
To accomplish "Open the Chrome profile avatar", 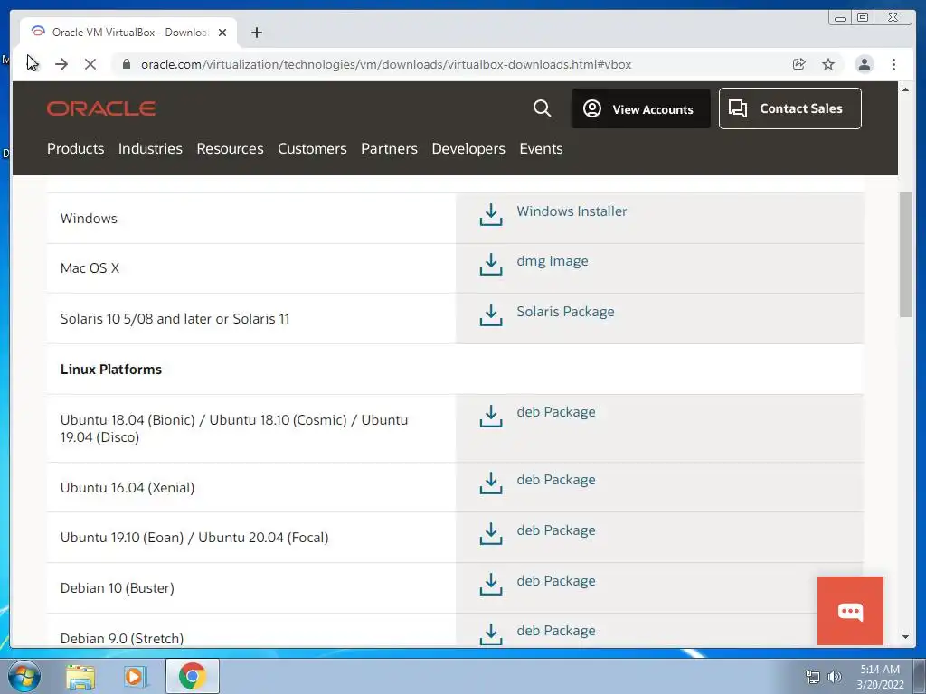I will pyautogui.click(x=864, y=64).
